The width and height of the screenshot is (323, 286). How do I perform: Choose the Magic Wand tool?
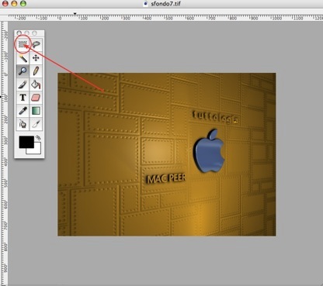(23, 57)
